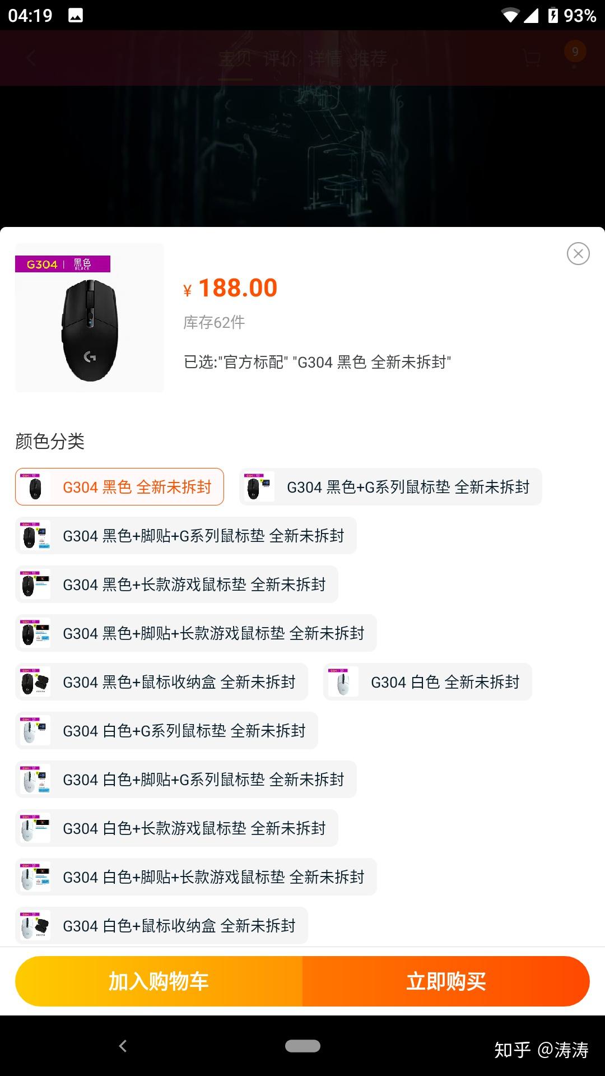Close the product options popup
Viewport: 605px width, 1076px height.
(x=578, y=254)
